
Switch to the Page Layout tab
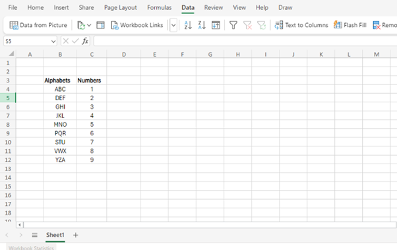(121, 8)
